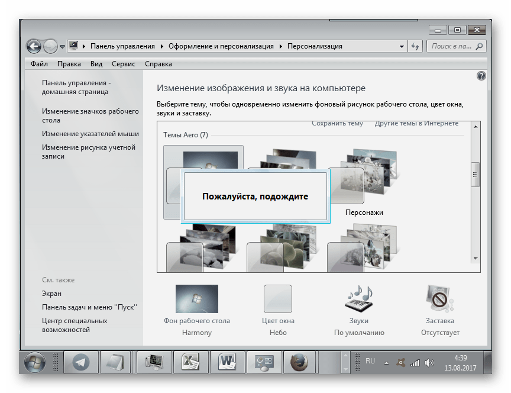Click the network signal tray icon
The height and width of the screenshot is (393, 511).
(x=415, y=363)
